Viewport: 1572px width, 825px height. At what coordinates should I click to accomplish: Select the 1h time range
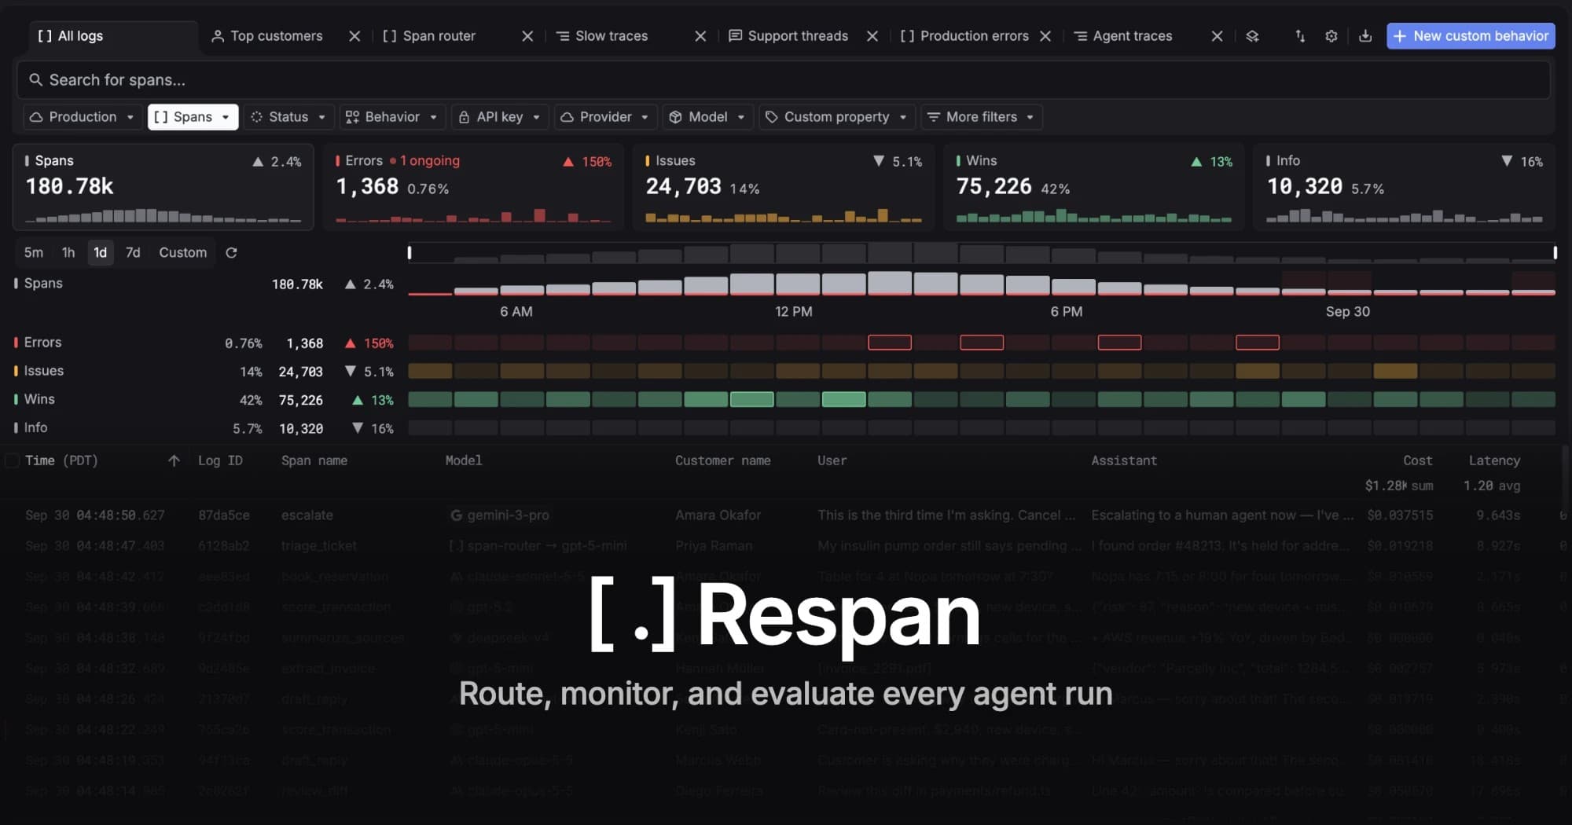click(x=68, y=252)
